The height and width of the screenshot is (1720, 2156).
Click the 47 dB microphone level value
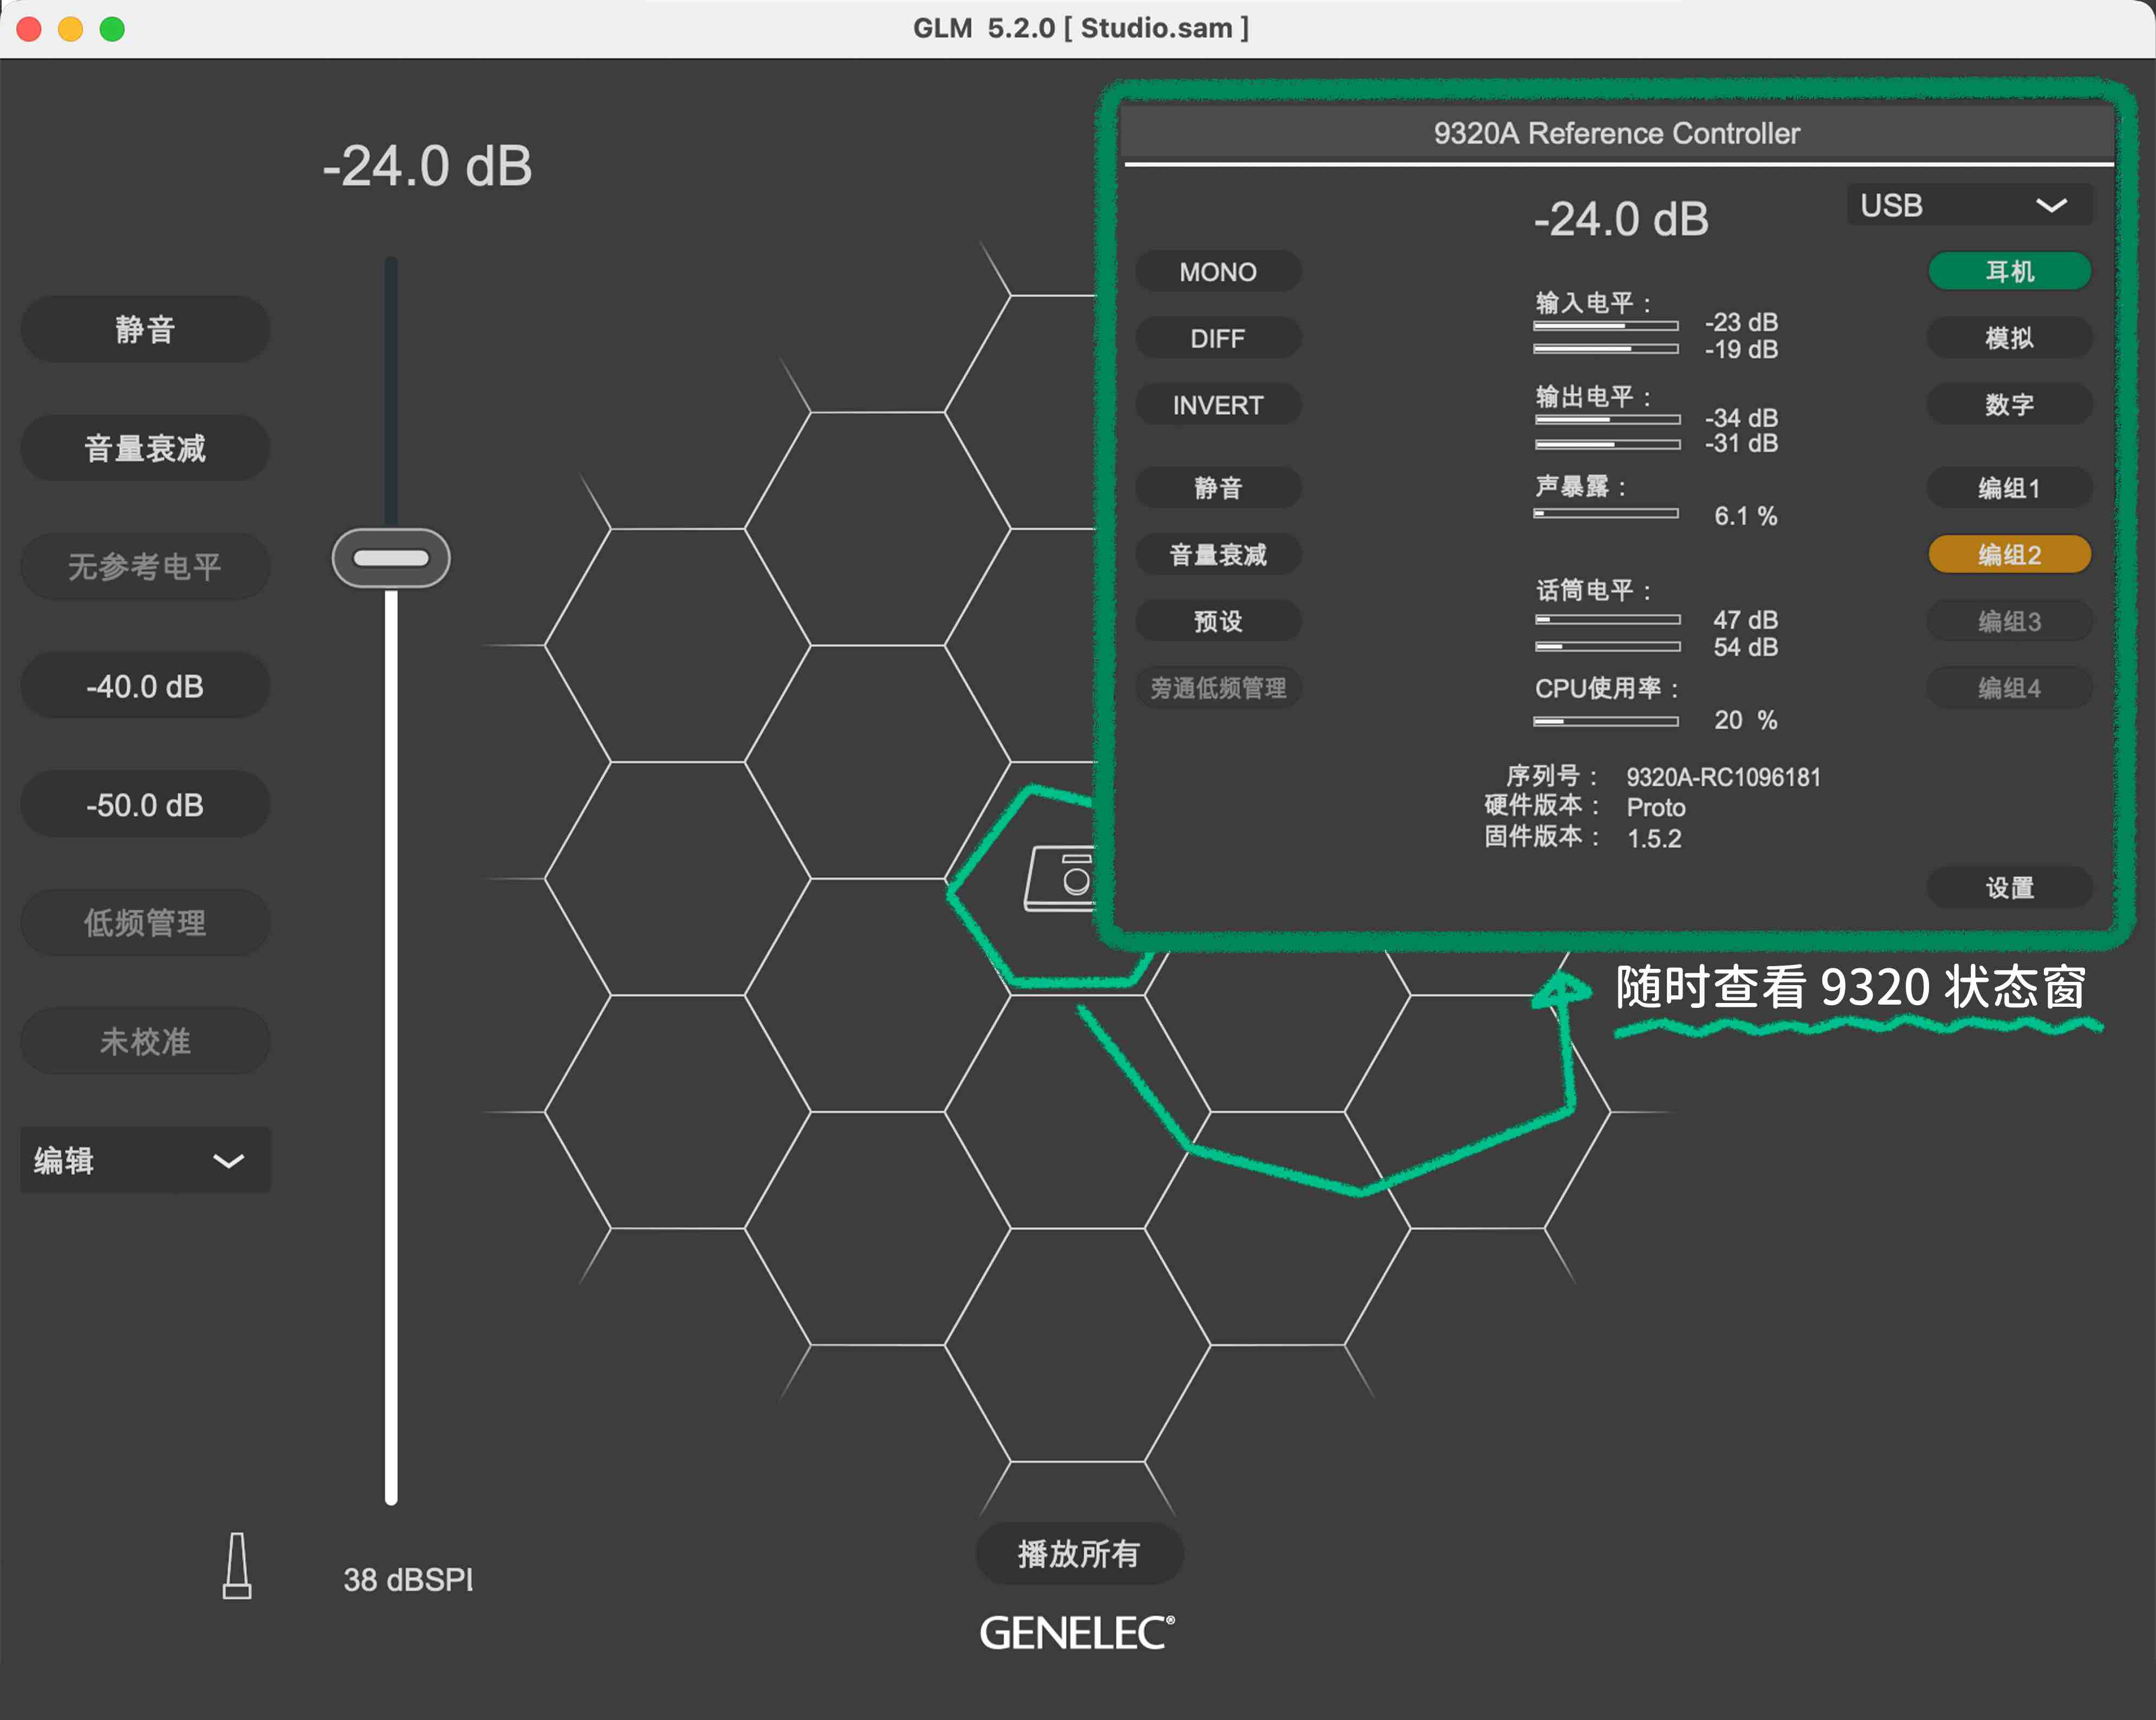1745,620
